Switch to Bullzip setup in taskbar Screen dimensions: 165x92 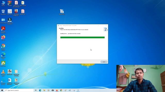[x=78, y=90]
